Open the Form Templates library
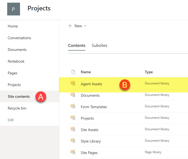Image resolution: width=188 pixels, height=159 pixels. (94, 107)
